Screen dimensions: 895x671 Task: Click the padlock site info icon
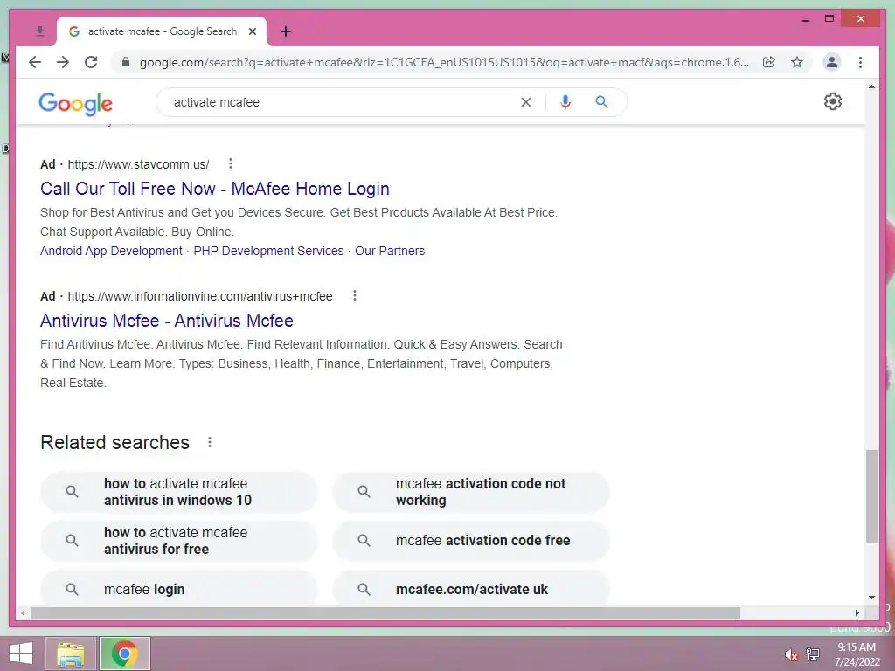click(126, 62)
